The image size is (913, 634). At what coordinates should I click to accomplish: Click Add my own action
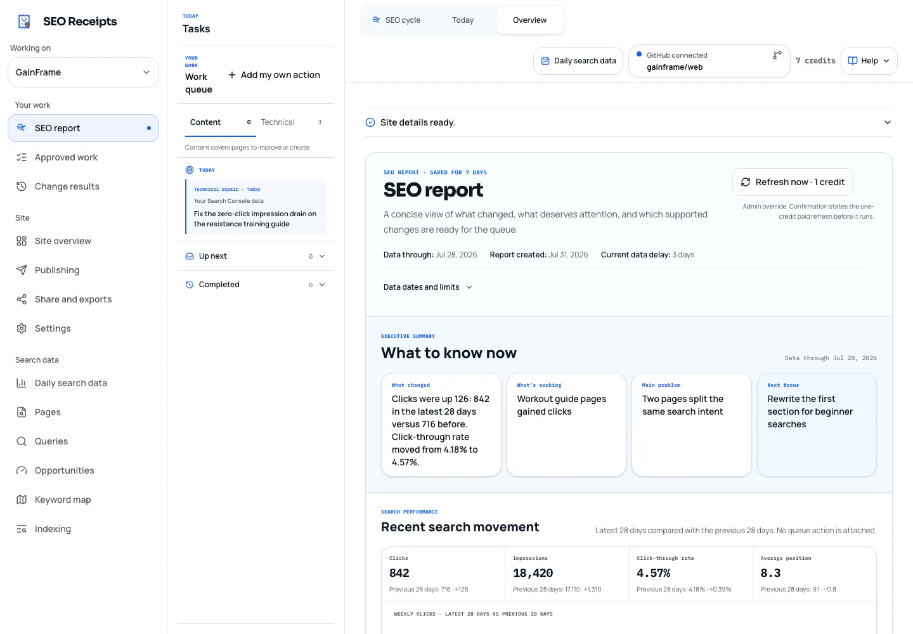tap(274, 75)
